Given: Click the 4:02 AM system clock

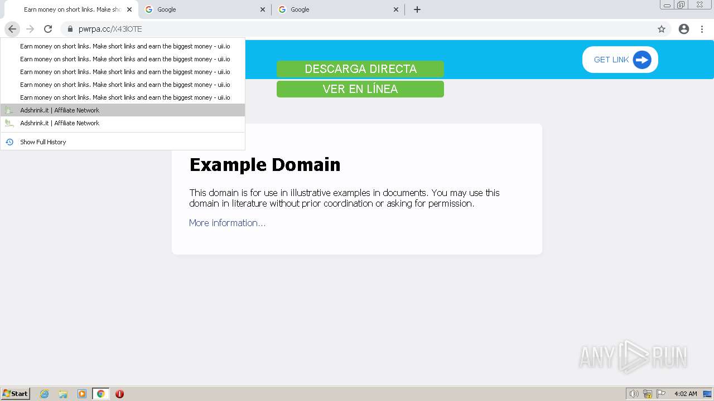Looking at the screenshot, I should (686, 394).
